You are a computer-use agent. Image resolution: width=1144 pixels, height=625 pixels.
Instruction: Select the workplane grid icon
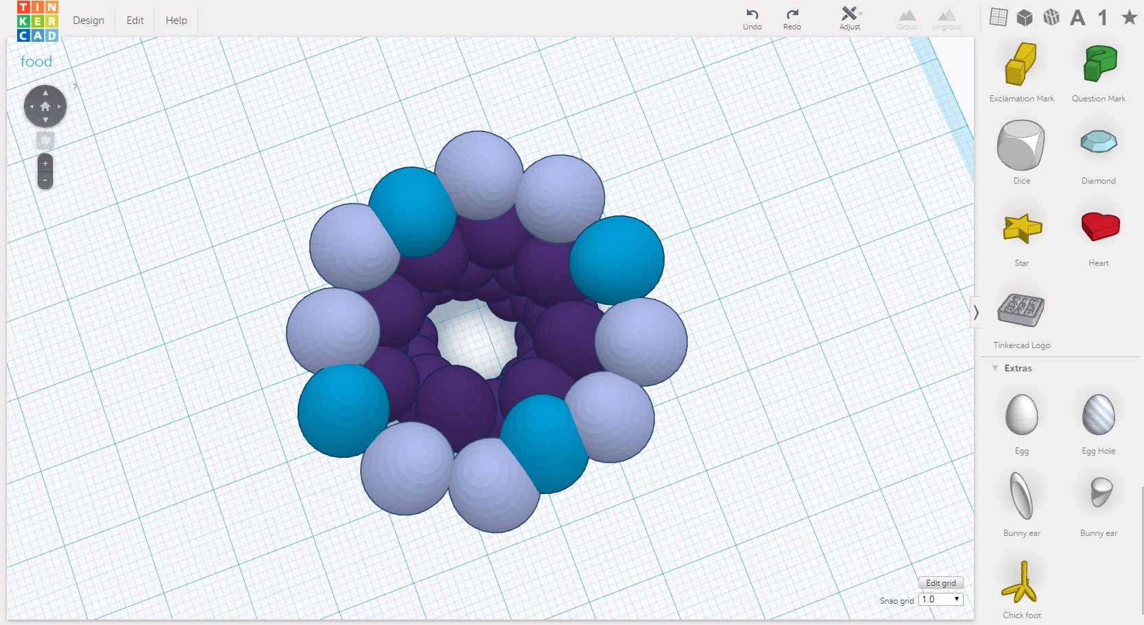pyautogui.click(x=999, y=17)
